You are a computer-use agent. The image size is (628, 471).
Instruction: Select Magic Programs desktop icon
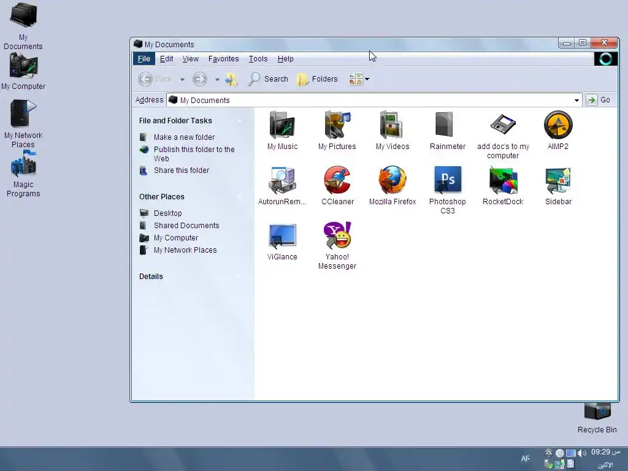click(23, 164)
